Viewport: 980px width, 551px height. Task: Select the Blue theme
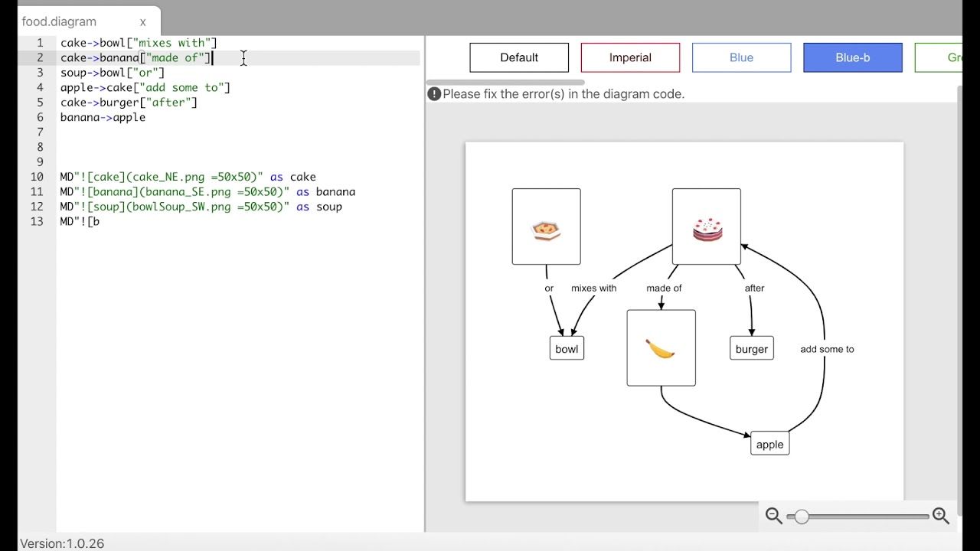pyautogui.click(x=741, y=57)
